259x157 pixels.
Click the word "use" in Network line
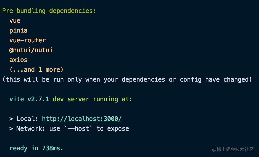pyautogui.click(x=55, y=129)
